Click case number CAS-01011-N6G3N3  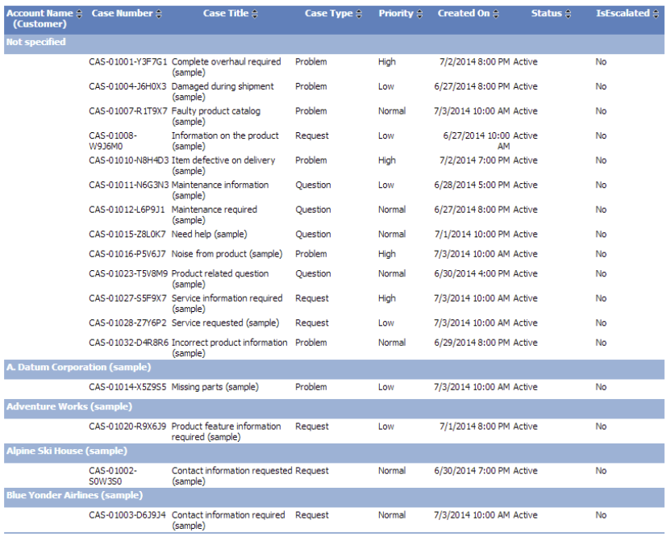pos(129,185)
